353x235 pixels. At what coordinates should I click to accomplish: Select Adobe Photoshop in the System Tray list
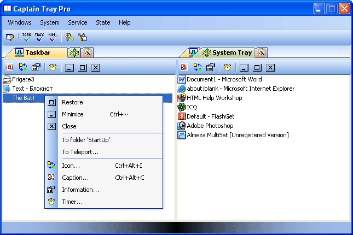202,126
